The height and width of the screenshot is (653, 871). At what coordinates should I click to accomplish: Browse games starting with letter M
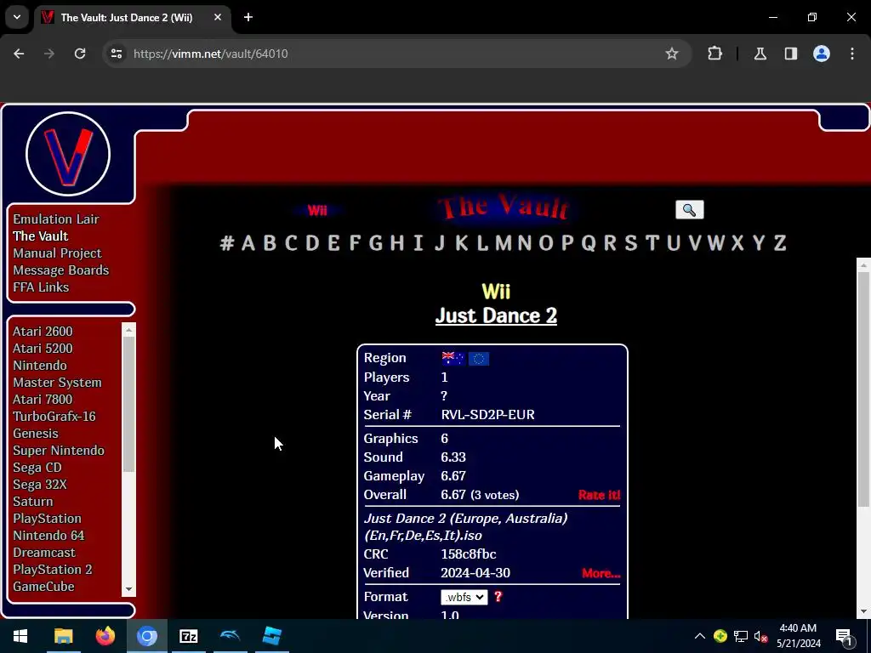tap(504, 242)
